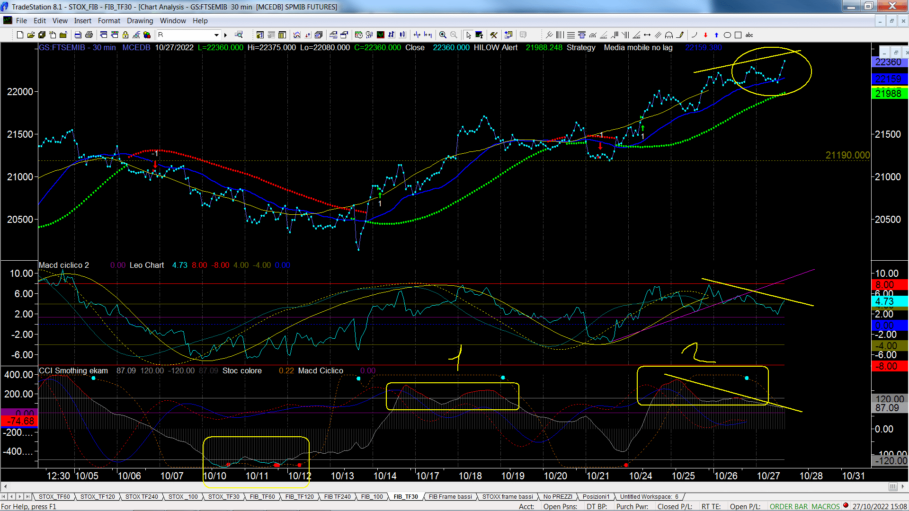The width and height of the screenshot is (909, 511).
Task: Click the hammer and wrench tools icon
Action: click(x=494, y=35)
